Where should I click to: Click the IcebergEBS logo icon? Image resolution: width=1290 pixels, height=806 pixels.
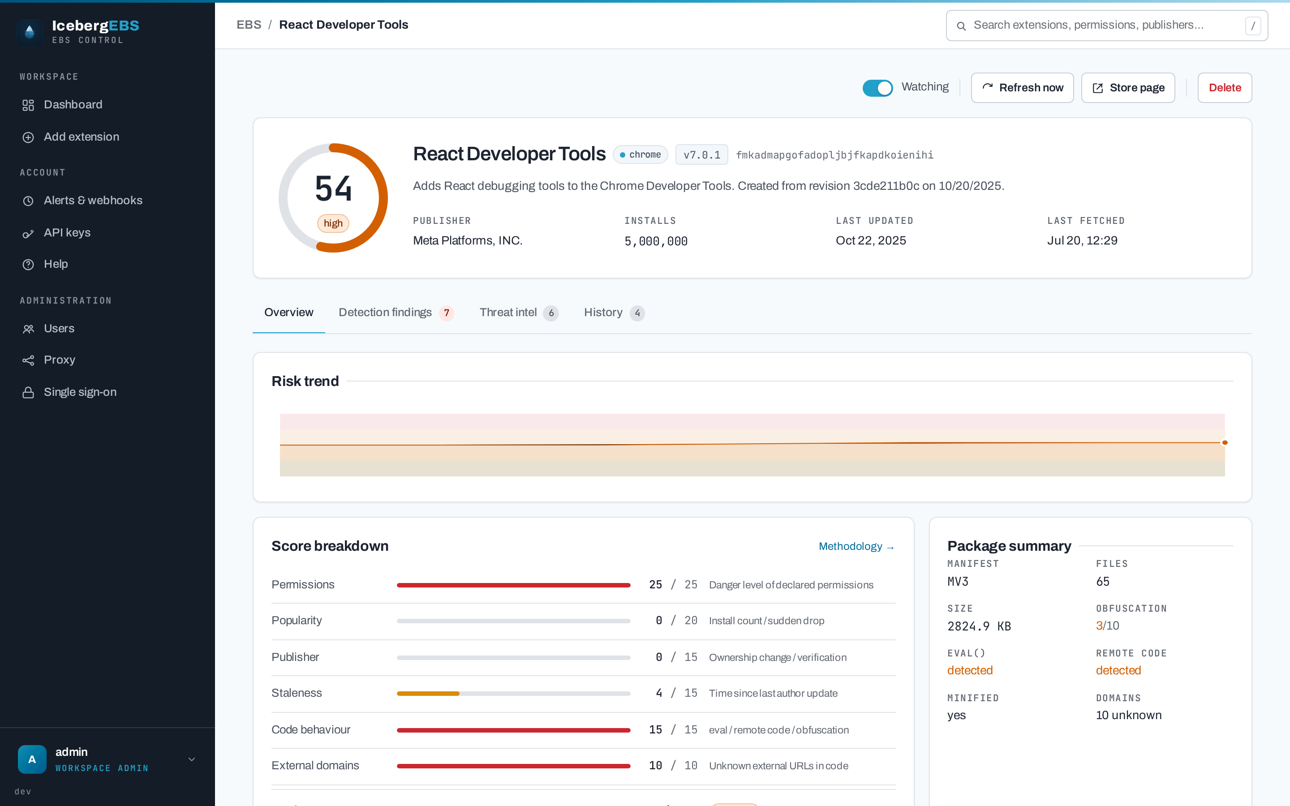pos(29,32)
